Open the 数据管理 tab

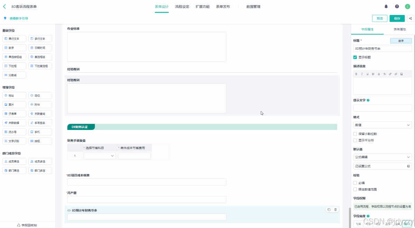pyautogui.click(x=253, y=7)
